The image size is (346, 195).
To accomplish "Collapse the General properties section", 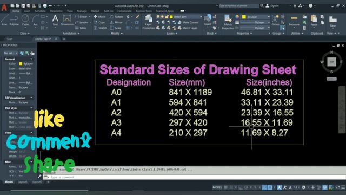I will (x=31, y=59).
